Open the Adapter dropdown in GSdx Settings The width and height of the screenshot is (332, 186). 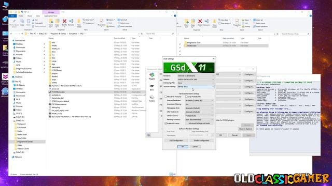[196, 80]
